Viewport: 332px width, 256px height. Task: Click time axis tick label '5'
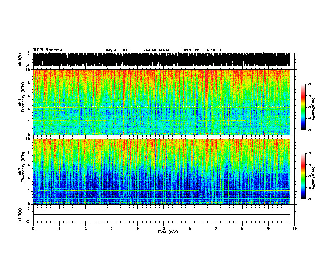(164, 228)
